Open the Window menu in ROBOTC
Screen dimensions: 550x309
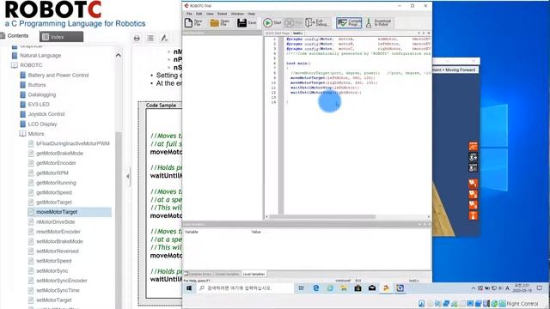click(237, 14)
